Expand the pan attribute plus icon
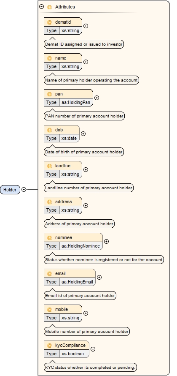Image resolution: width=177 pixels, height=376 pixels. [x=97, y=98]
